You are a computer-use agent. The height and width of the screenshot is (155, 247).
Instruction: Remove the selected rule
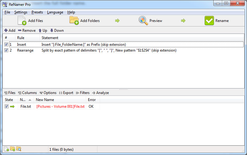point(27,31)
